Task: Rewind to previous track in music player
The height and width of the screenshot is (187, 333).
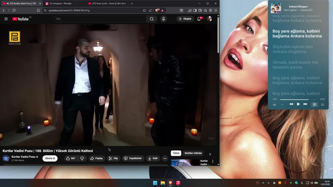Action: 291,104
